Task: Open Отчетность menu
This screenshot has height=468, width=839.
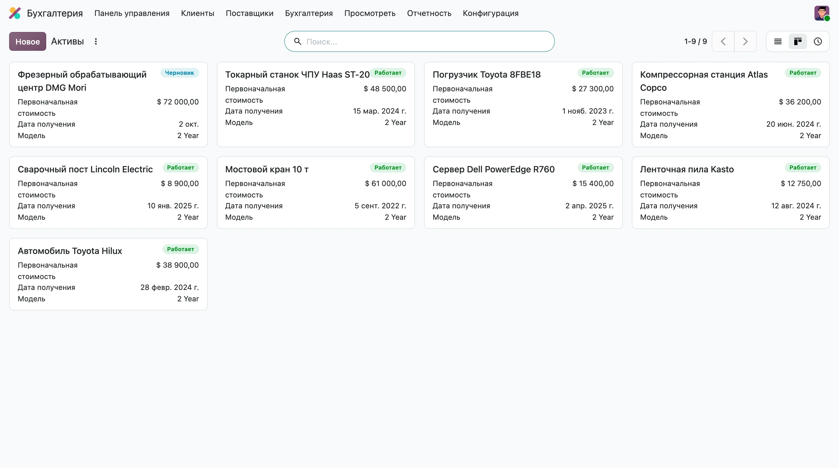Action: 429,13
